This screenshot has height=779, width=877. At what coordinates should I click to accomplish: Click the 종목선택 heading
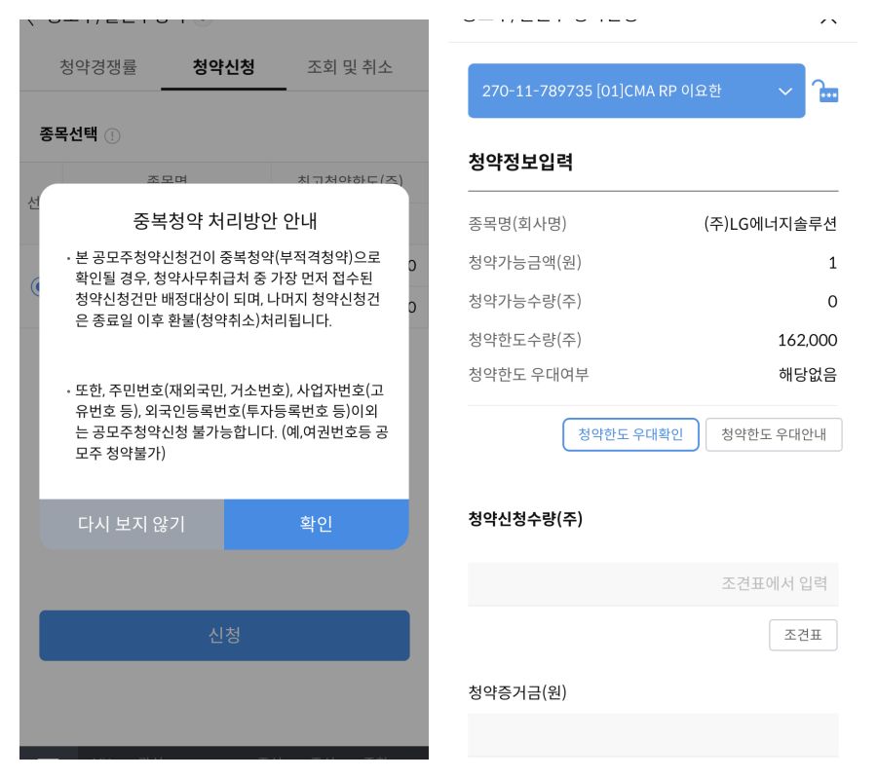68,134
